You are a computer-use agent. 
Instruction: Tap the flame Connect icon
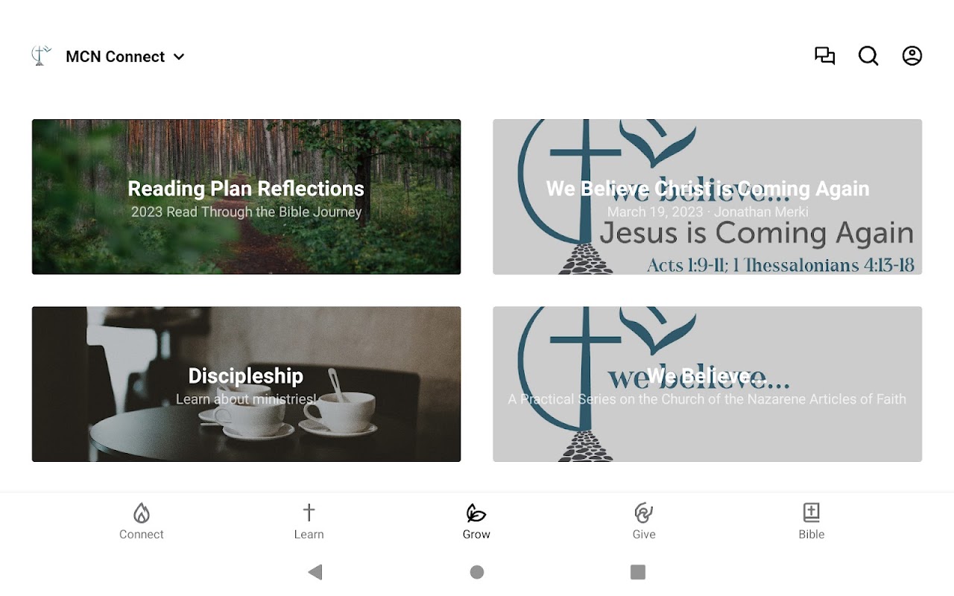click(x=142, y=513)
